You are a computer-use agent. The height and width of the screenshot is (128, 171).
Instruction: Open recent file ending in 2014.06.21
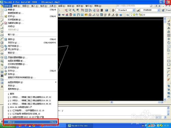click(30, 100)
